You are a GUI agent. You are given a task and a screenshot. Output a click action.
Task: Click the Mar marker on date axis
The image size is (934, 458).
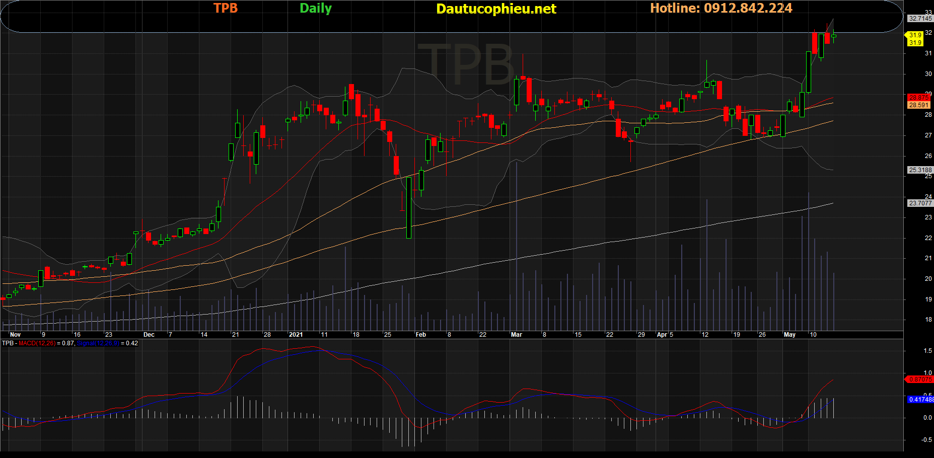[x=517, y=335]
